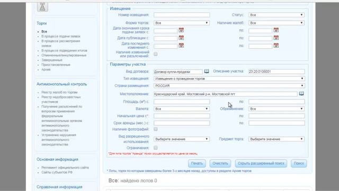The image size is (339, 191).
Task: Open the 'Вид разрешенного использования' dropdown
Action: [182, 139]
